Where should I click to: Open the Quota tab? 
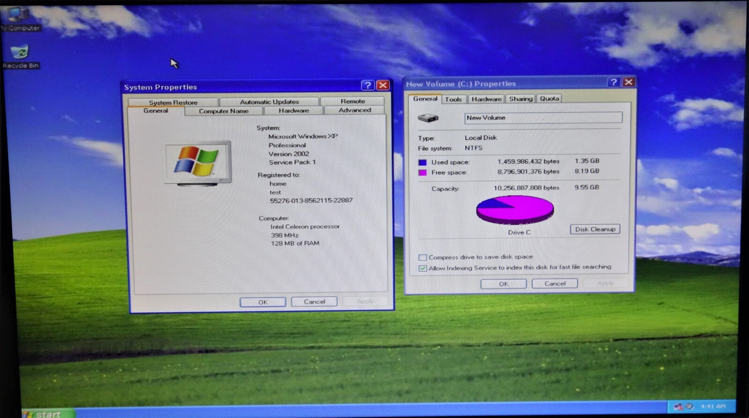[549, 98]
